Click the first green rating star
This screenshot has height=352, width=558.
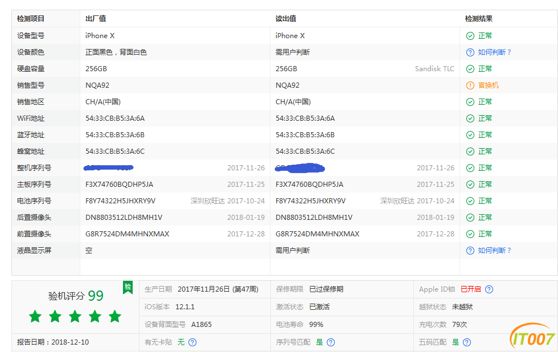point(35,316)
